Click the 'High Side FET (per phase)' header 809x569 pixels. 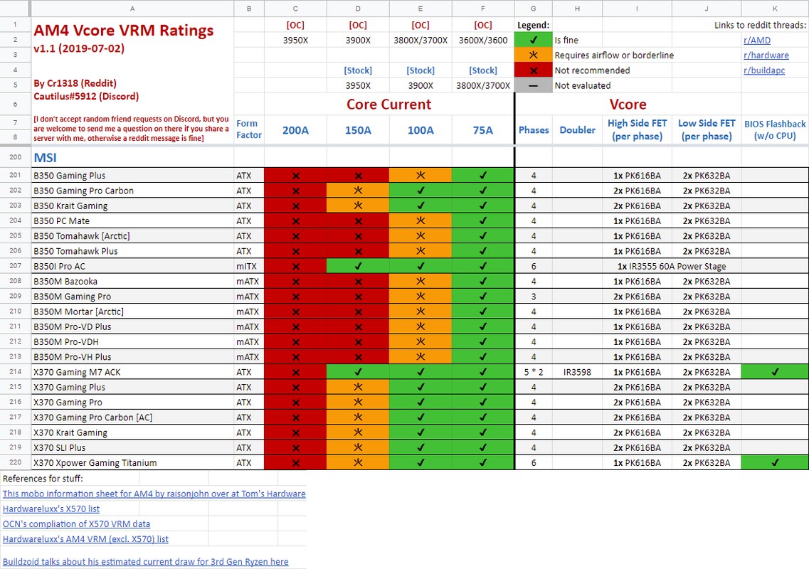(x=638, y=130)
